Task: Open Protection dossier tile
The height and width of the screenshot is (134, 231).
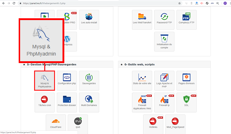Action: [67, 102]
